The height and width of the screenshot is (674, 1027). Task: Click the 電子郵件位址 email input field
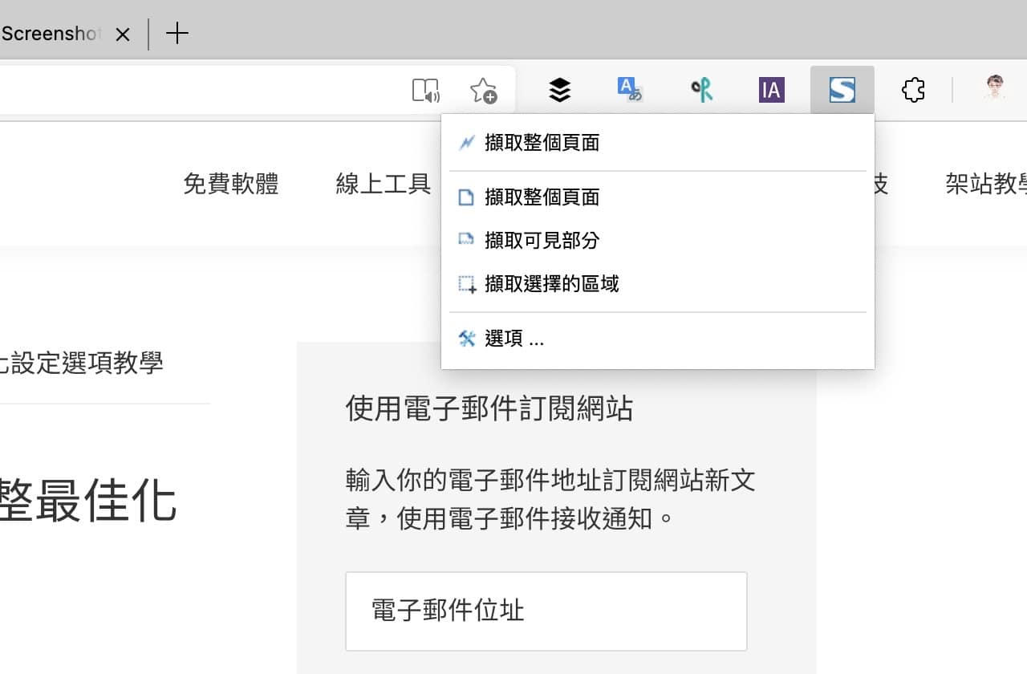tap(546, 611)
